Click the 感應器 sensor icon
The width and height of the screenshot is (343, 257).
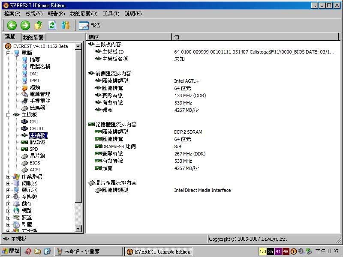(x=24, y=108)
